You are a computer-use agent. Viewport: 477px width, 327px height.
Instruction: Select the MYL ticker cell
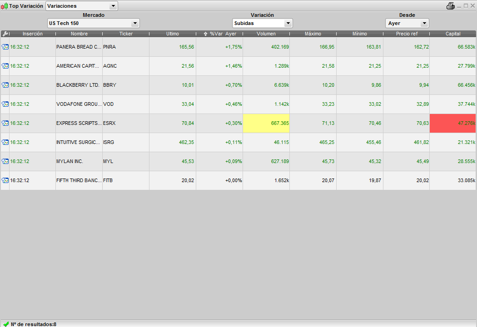click(126, 161)
